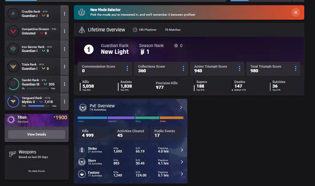Click the View Details button
315x186 pixels.
pyautogui.click(x=36, y=134)
